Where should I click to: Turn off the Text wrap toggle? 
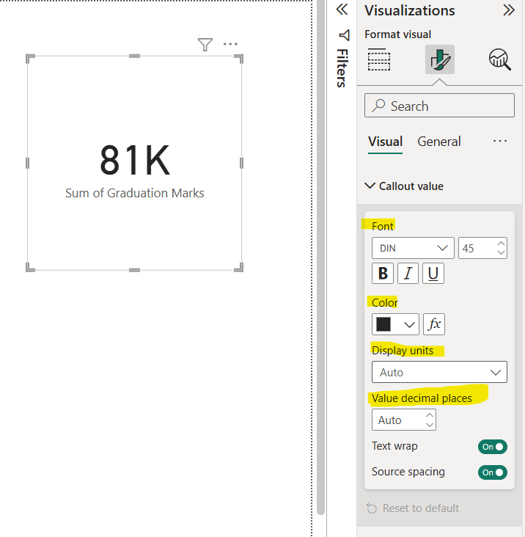tap(492, 447)
